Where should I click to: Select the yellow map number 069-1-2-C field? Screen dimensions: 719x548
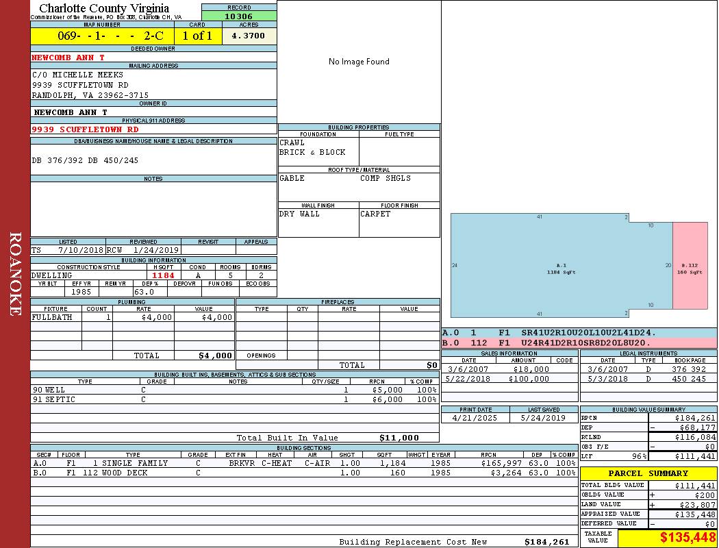(102, 36)
